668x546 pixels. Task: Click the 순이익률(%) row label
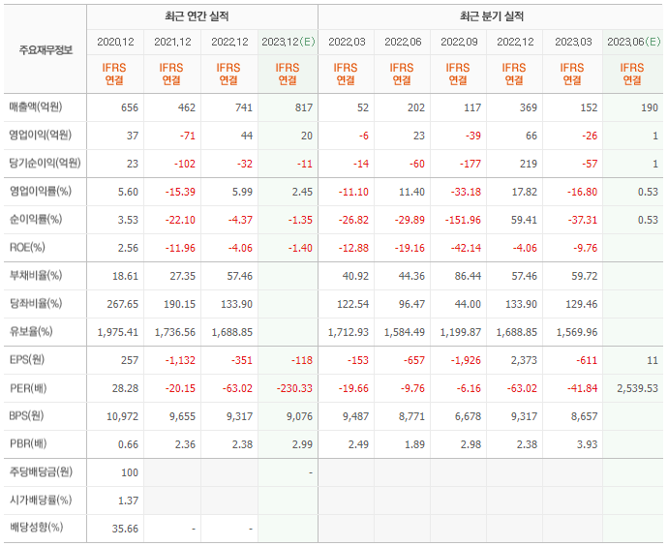tap(36, 220)
